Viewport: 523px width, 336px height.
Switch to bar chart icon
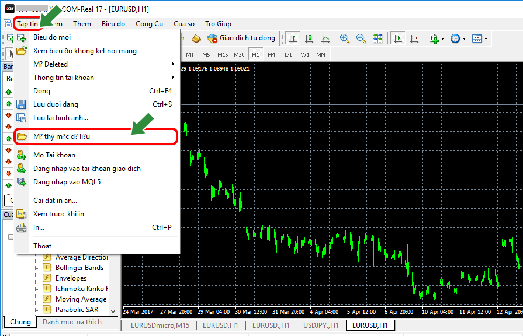[x=293, y=38]
